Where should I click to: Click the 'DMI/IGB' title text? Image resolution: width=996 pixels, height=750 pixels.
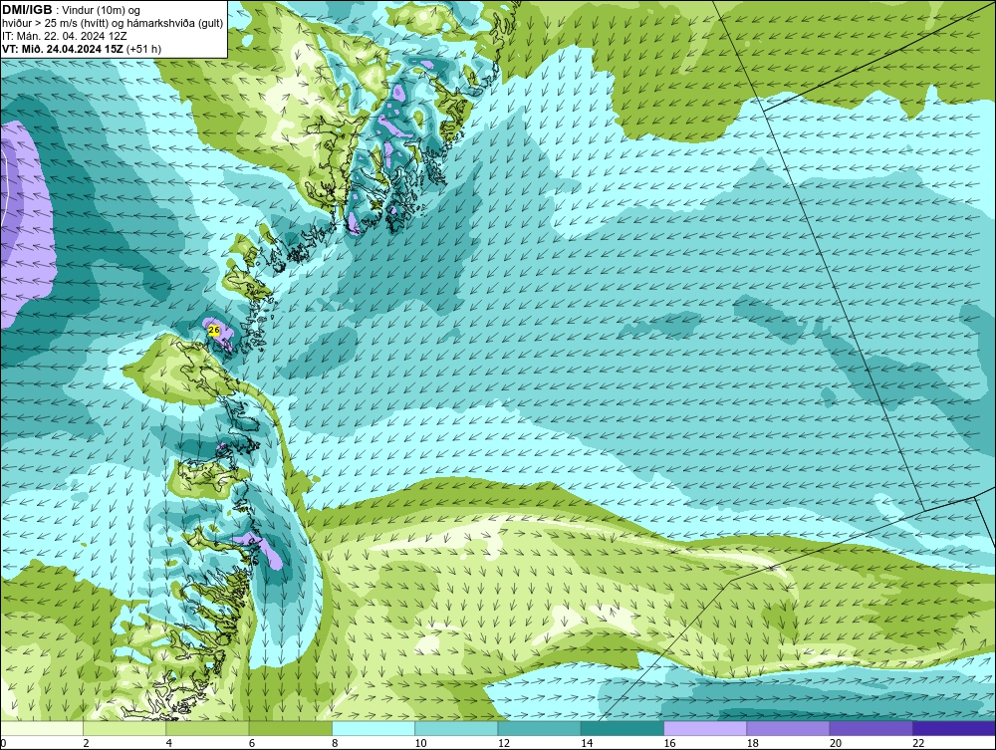(27, 10)
